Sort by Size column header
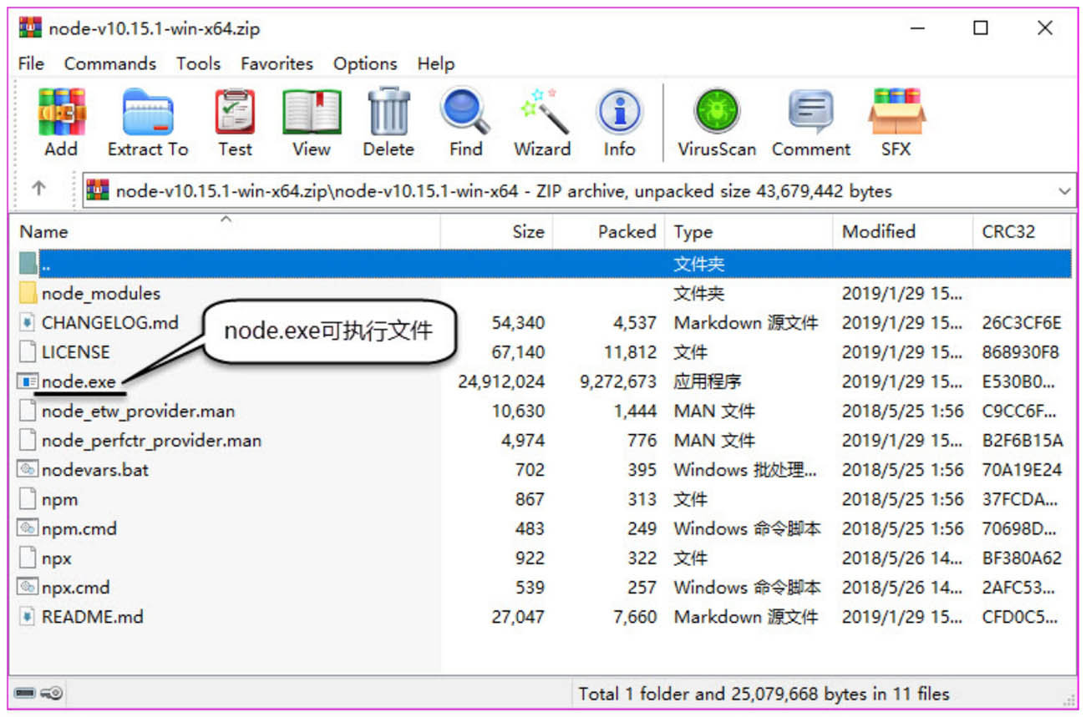1086x717 pixels. click(x=496, y=231)
